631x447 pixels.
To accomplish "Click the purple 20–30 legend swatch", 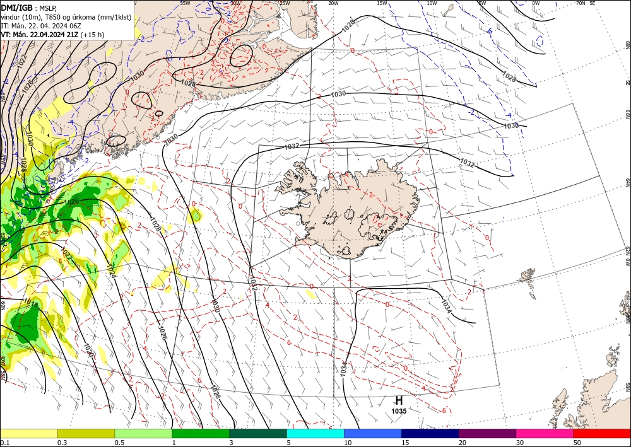I will click(487, 433).
